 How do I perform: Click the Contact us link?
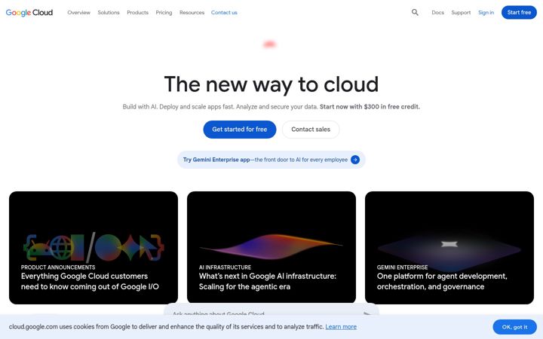click(224, 13)
